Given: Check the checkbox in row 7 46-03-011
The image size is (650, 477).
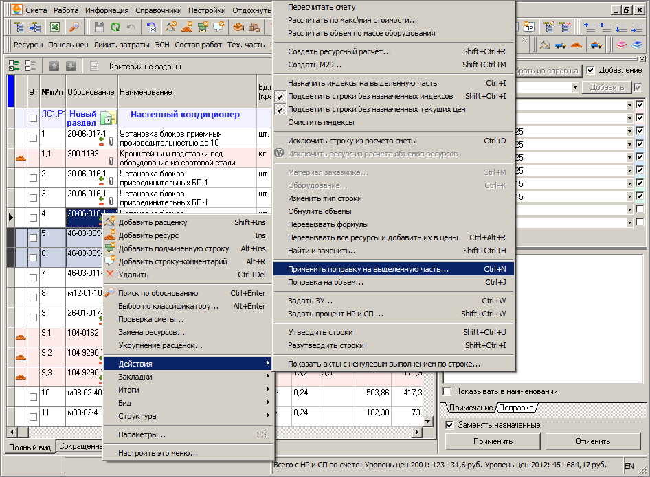Looking at the screenshot, I should 33,277.
